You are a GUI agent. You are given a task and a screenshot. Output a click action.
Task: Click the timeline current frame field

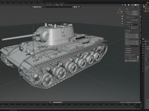(x=122, y=102)
